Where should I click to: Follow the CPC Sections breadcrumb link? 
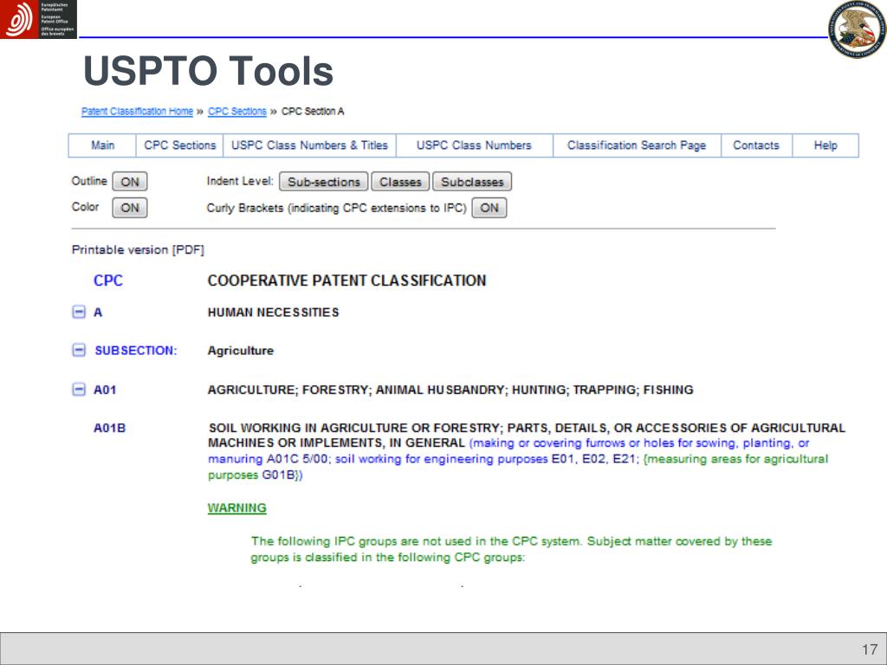coord(237,112)
